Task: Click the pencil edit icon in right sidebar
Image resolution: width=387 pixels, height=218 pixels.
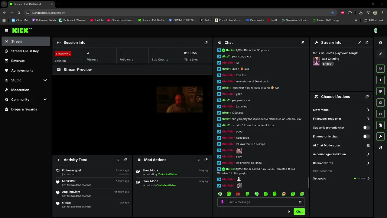Action: point(380,54)
